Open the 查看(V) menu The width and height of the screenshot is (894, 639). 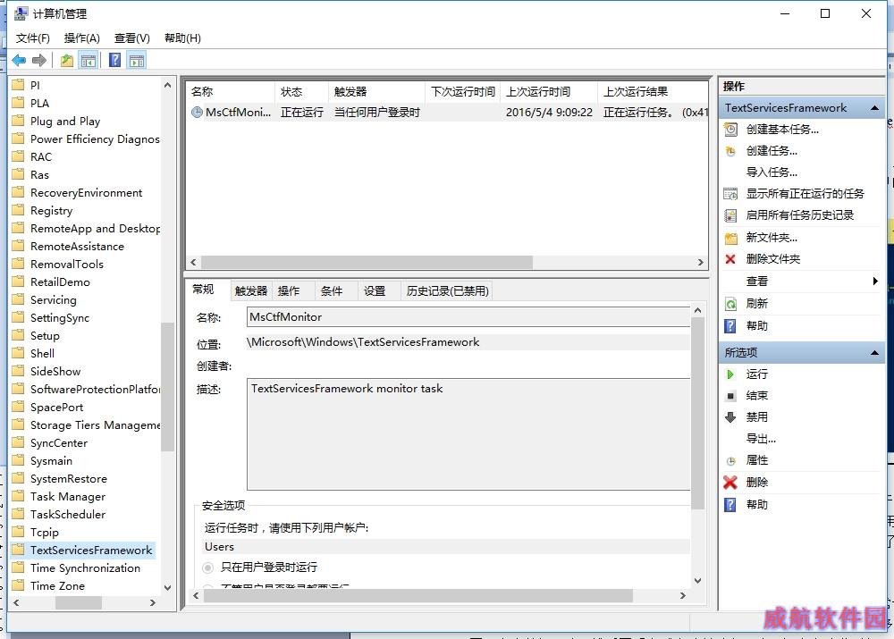pyautogui.click(x=132, y=38)
